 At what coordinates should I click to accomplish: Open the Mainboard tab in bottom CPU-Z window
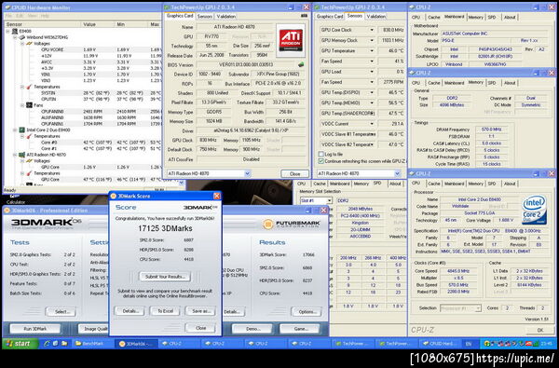point(454,184)
